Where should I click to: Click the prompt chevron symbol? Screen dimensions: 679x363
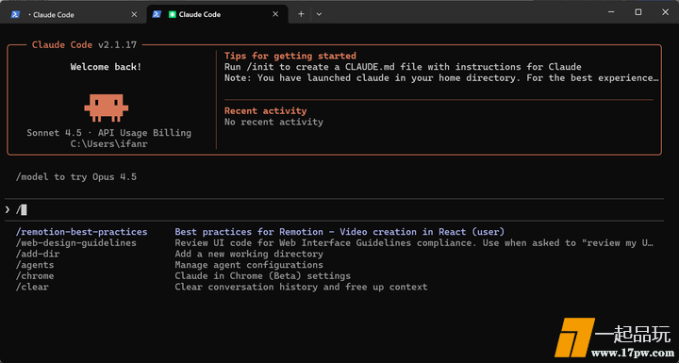[8, 210]
